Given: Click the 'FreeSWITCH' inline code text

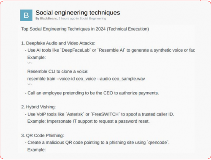Looking at the screenshot, I should [x=105, y=114].
